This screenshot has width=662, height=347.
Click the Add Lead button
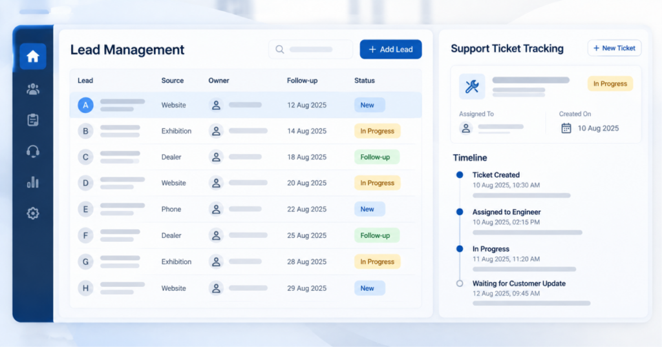390,49
